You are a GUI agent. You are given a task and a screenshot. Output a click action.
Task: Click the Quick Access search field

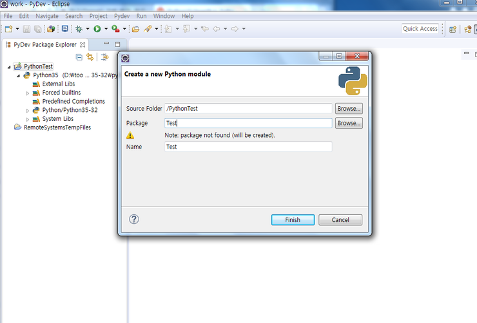(x=420, y=29)
